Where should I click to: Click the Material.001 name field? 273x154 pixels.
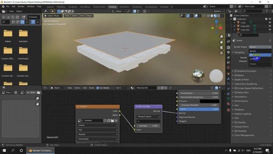(x=146, y=88)
